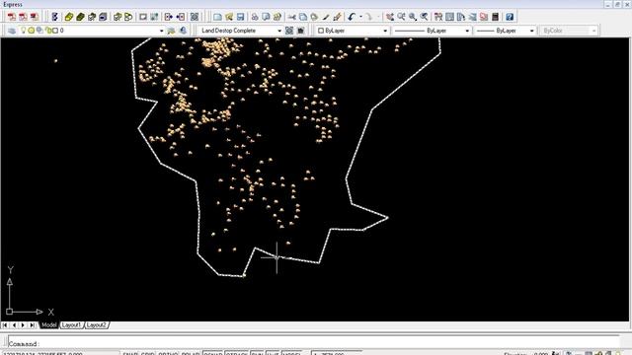The width and height of the screenshot is (632, 355).
Task: Click the Paste clipboard icon
Action: [x=314, y=17]
